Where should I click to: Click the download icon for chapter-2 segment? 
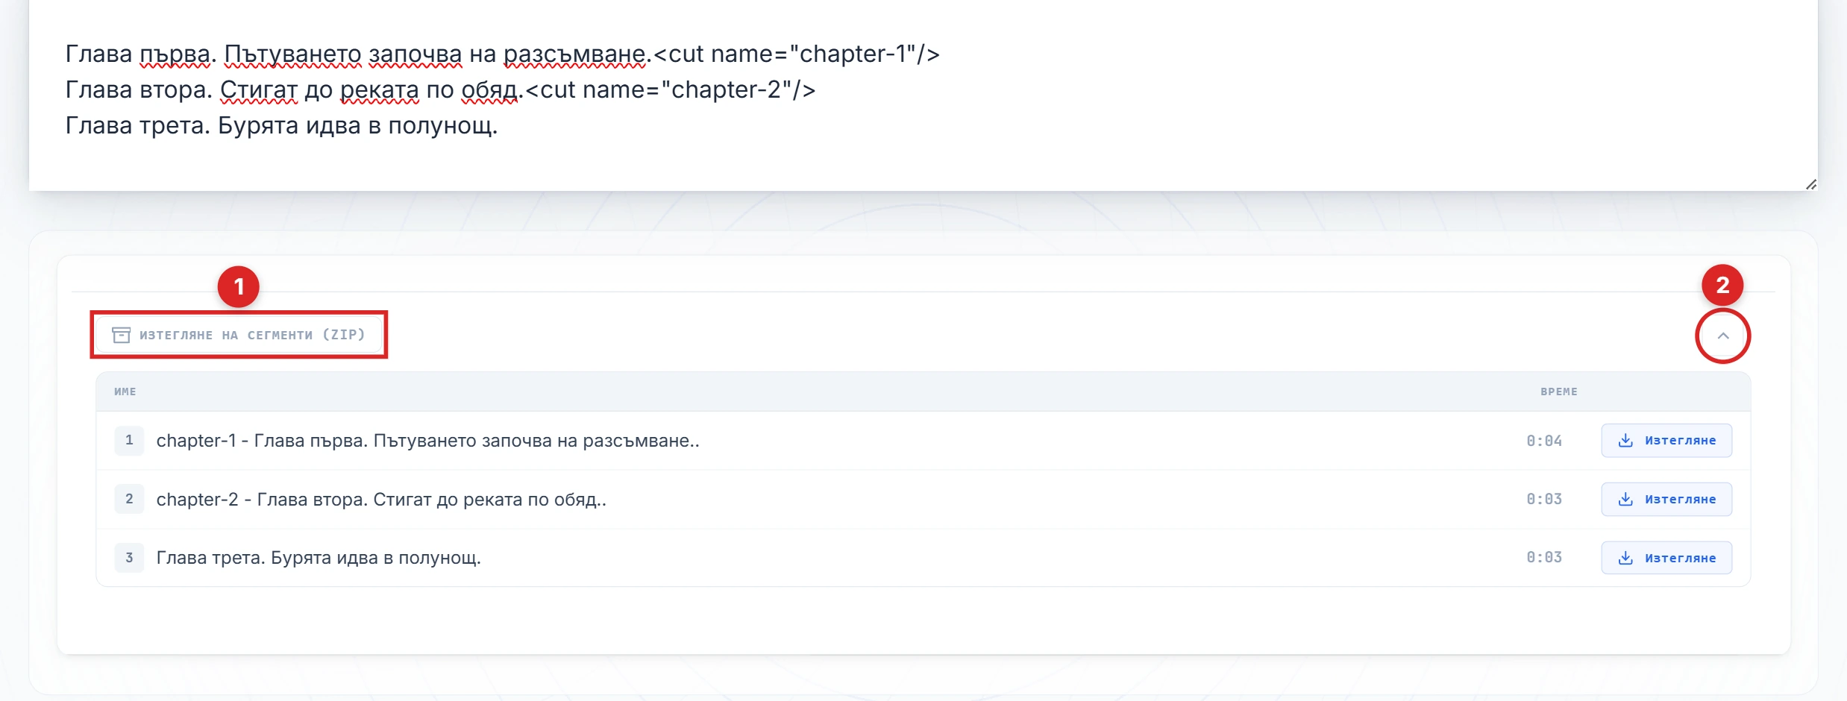[1625, 500]
